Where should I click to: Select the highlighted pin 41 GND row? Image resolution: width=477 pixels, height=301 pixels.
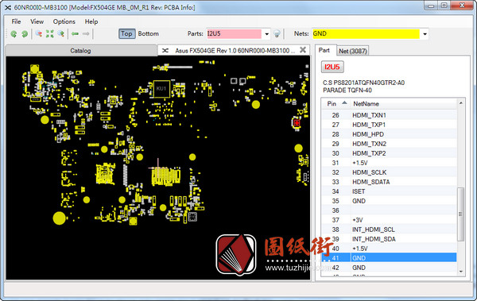click(389, 258)
